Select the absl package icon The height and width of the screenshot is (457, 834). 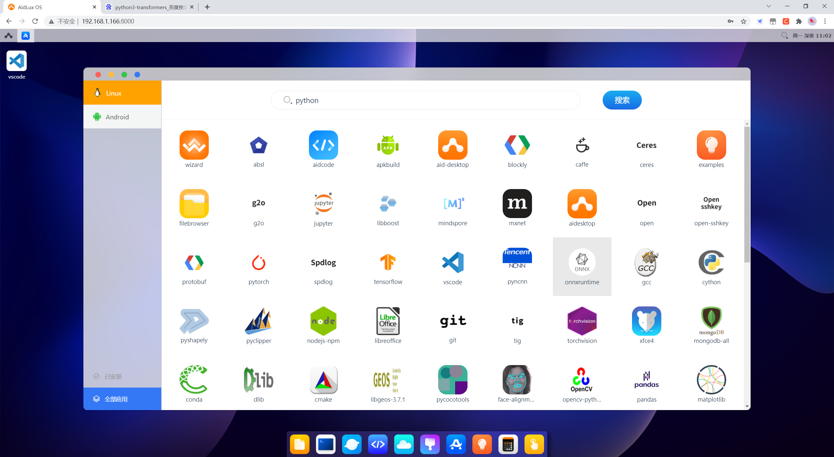[x=259, y=145]
